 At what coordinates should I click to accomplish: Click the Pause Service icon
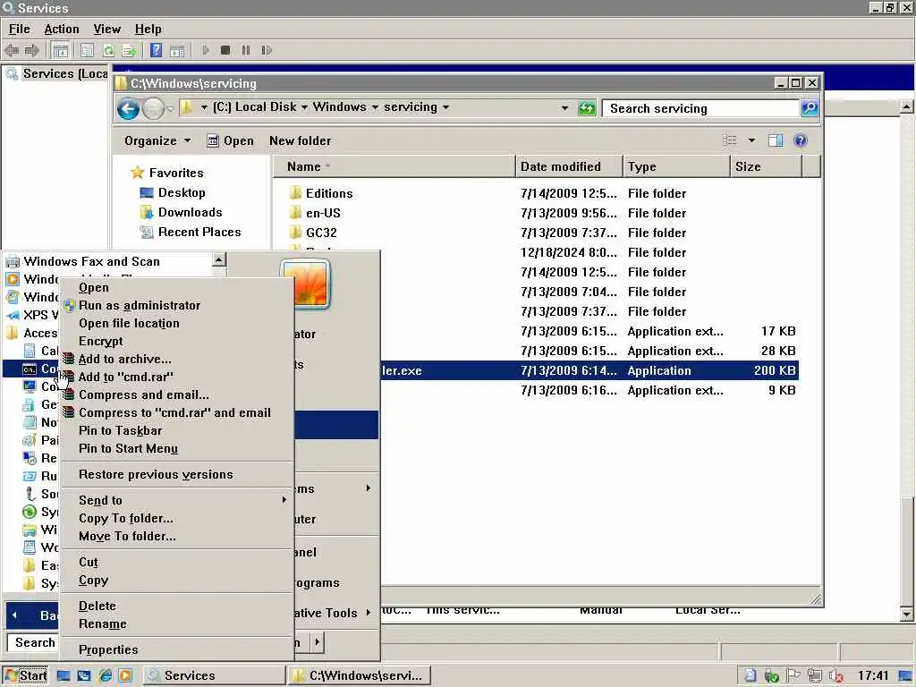(246, 50)
